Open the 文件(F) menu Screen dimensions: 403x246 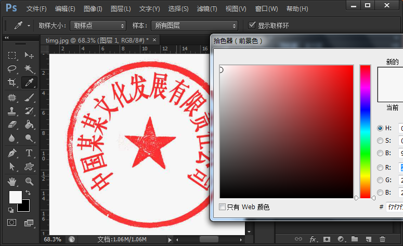pos(36,9)
